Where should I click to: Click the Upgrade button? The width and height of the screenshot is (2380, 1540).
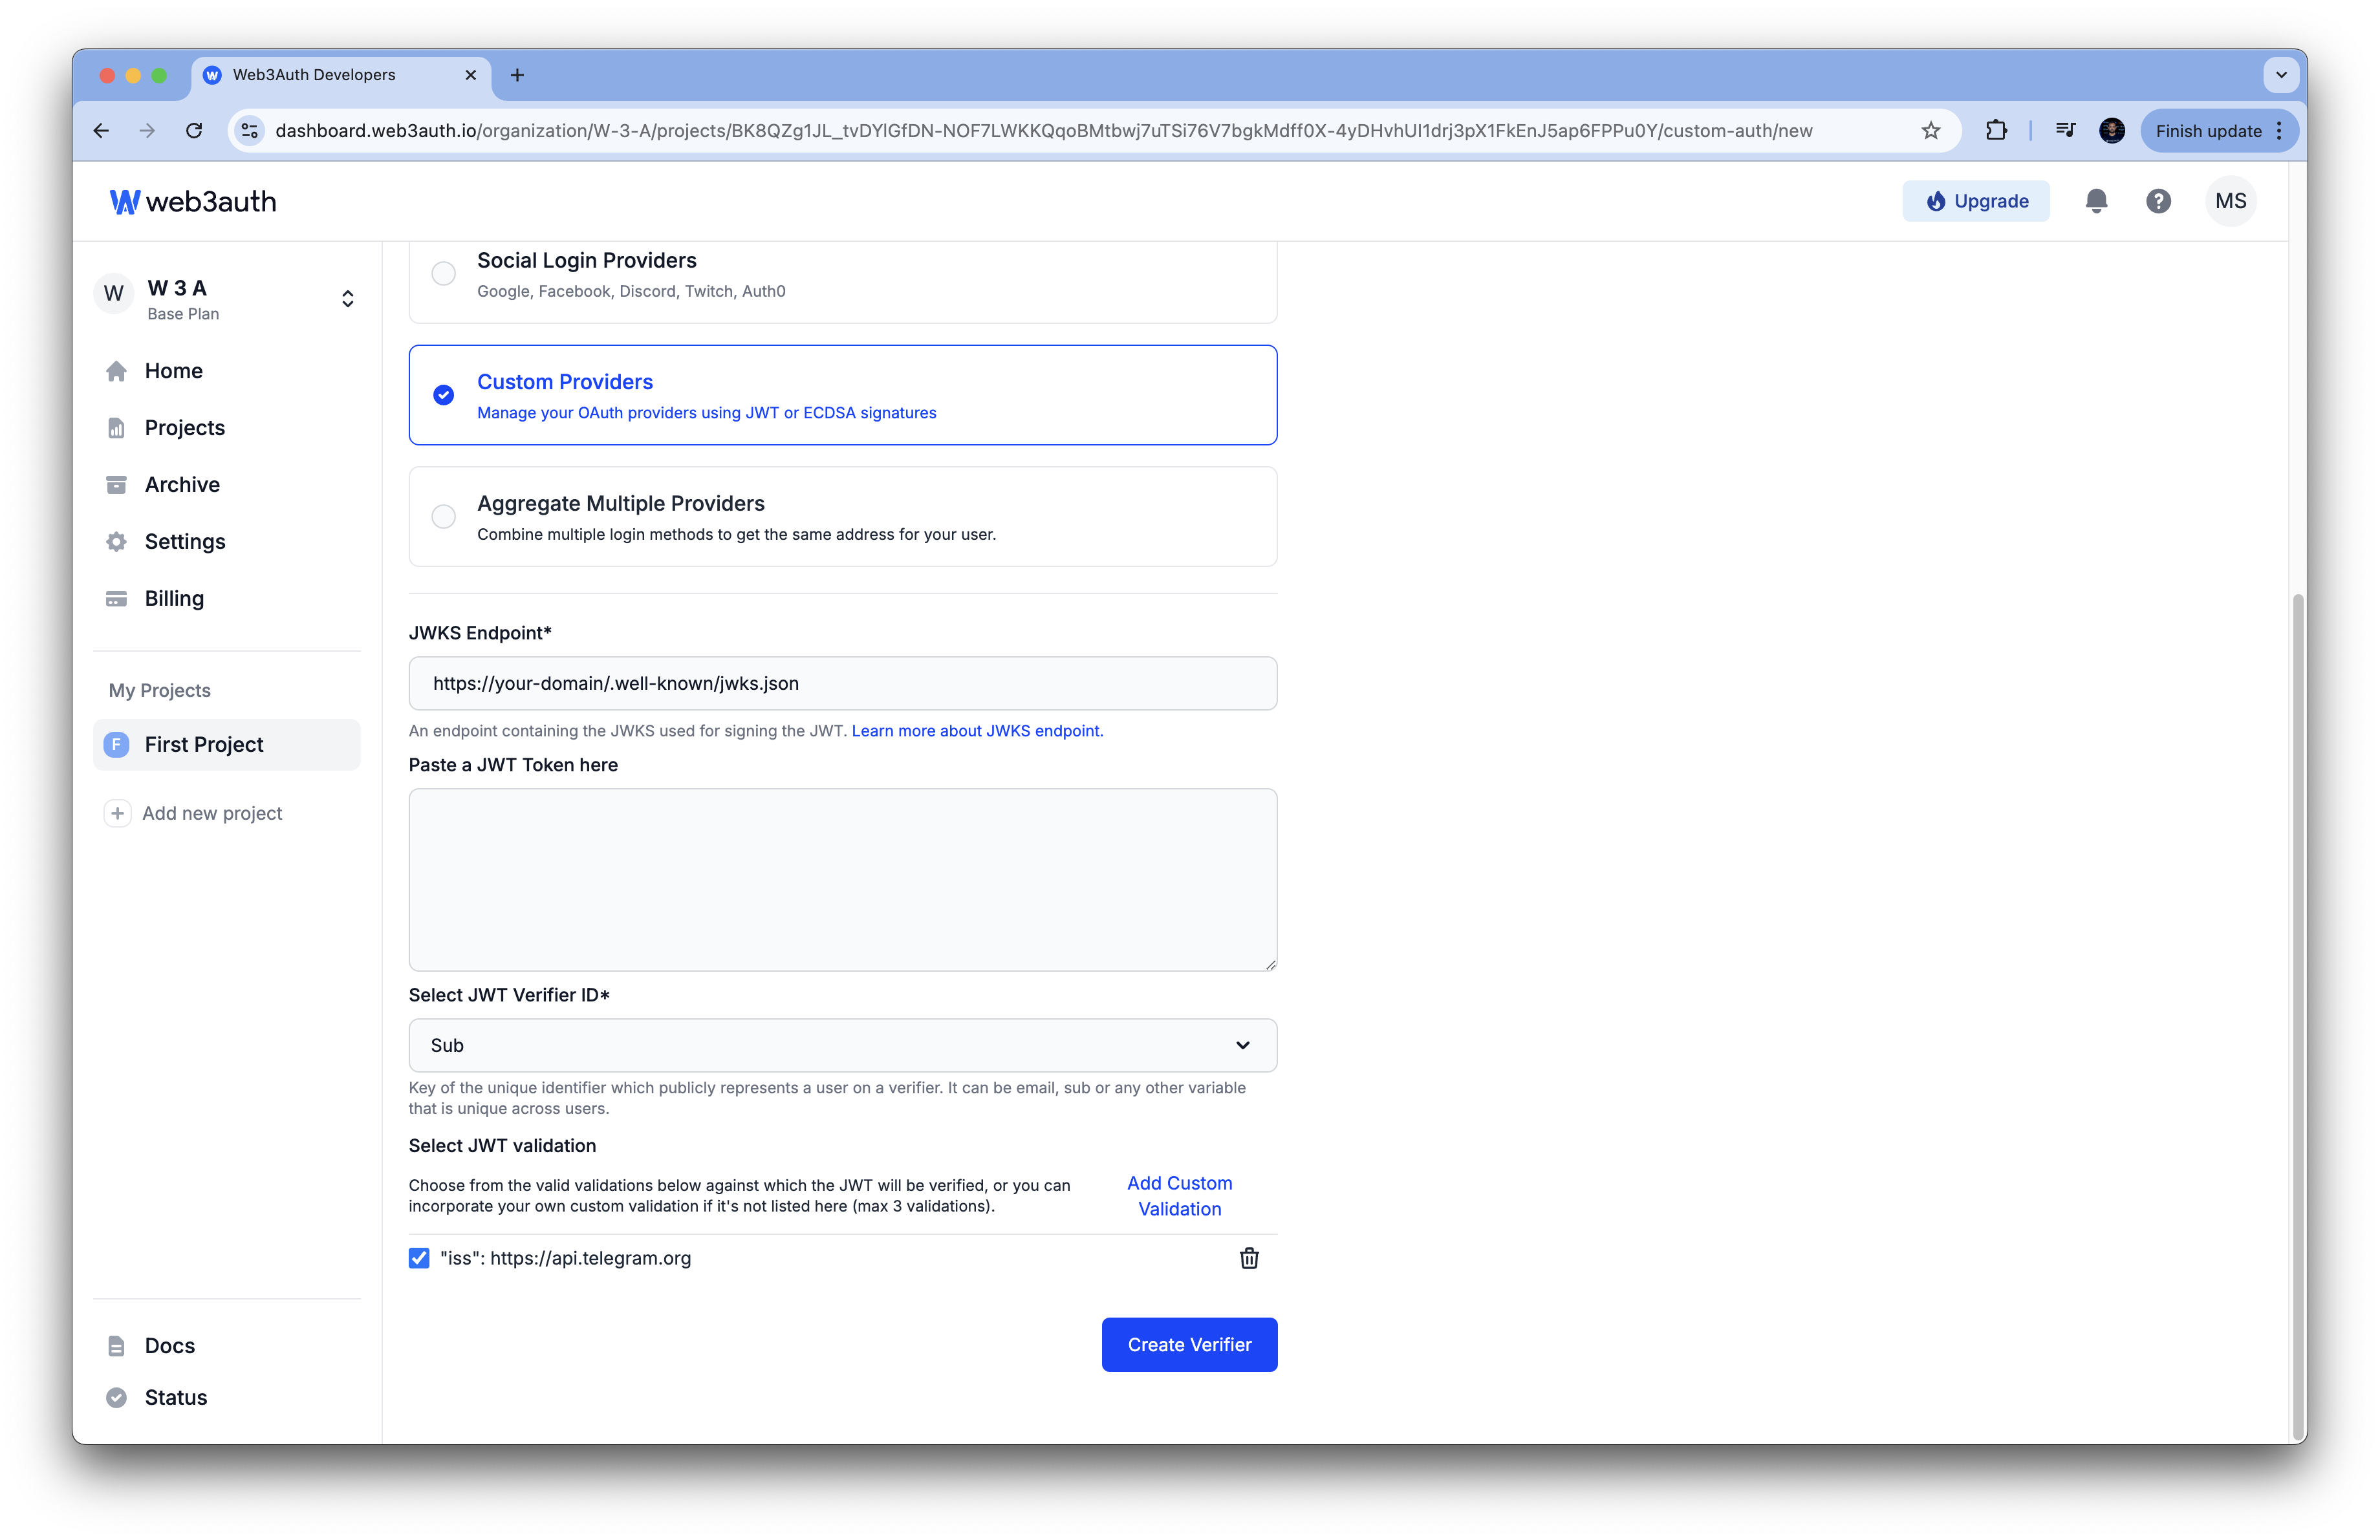tap(1975, 201)
